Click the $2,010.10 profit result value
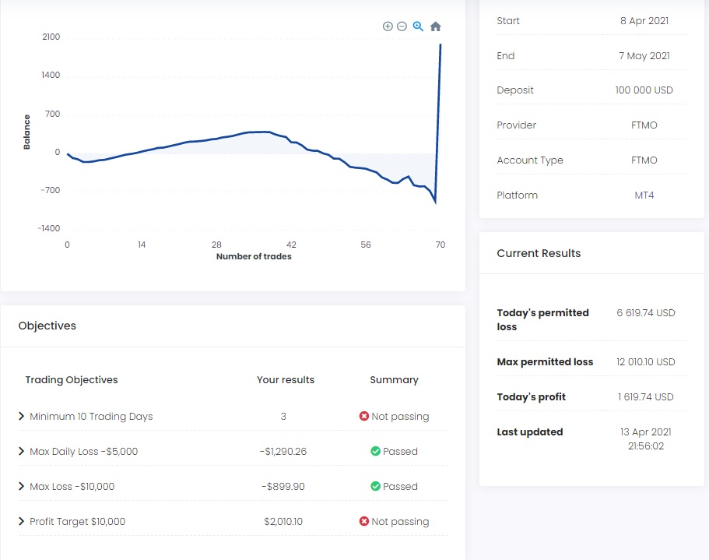Viewport: 709px width, 560px height. (283, 522)
